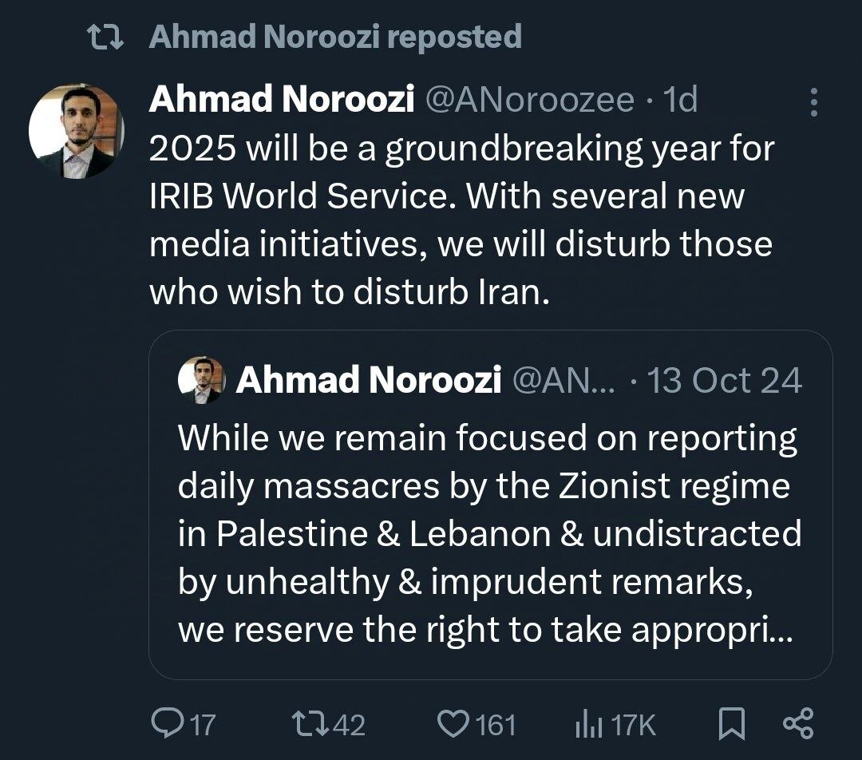Click the truncated '@AN…' handle in quote
The height and width of the screenshot is (760, 862).
point(563,381)
